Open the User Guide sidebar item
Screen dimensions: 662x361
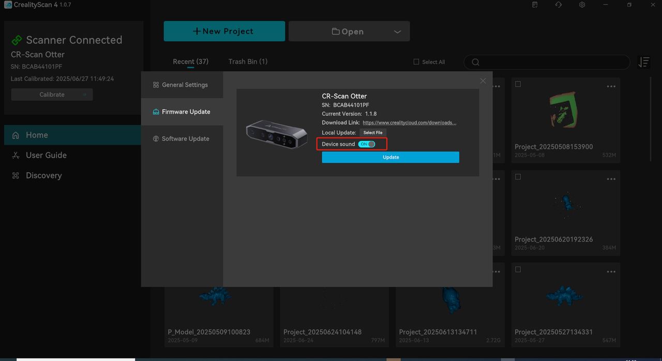coord(46,155)
